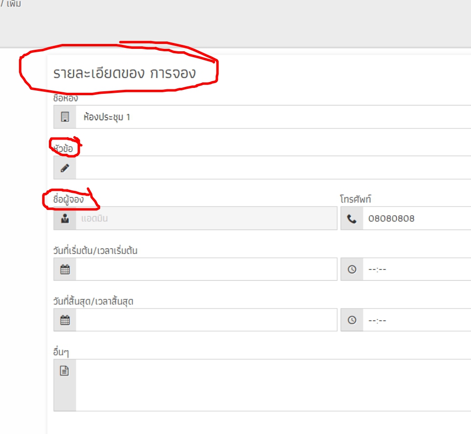471x434 pixels.
Task: Click inside the อื่นๆ textarea
Action: (x=273, y=385)
